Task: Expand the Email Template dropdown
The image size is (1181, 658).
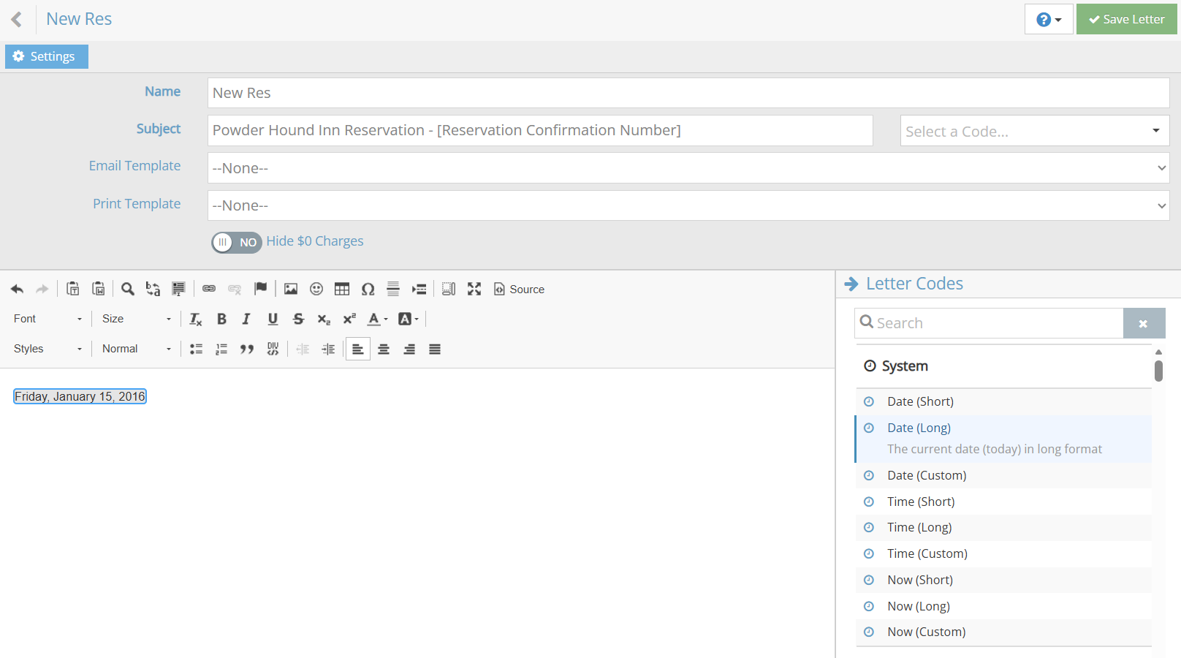Action: click(688, 168)
